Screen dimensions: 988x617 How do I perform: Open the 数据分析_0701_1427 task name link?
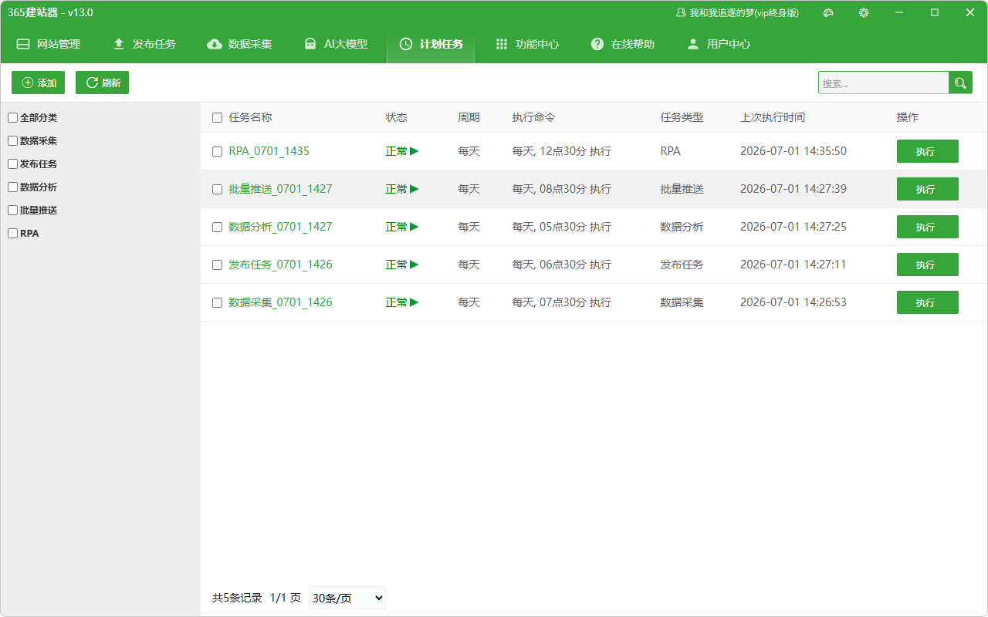point(280,227)
